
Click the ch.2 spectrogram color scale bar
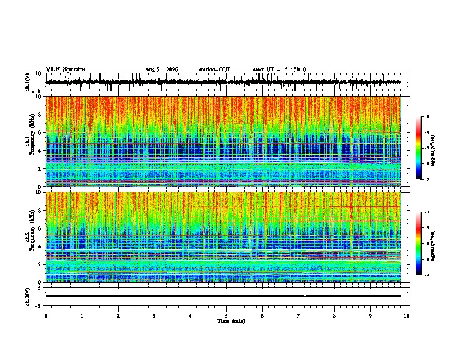click(x=418, y=244)
